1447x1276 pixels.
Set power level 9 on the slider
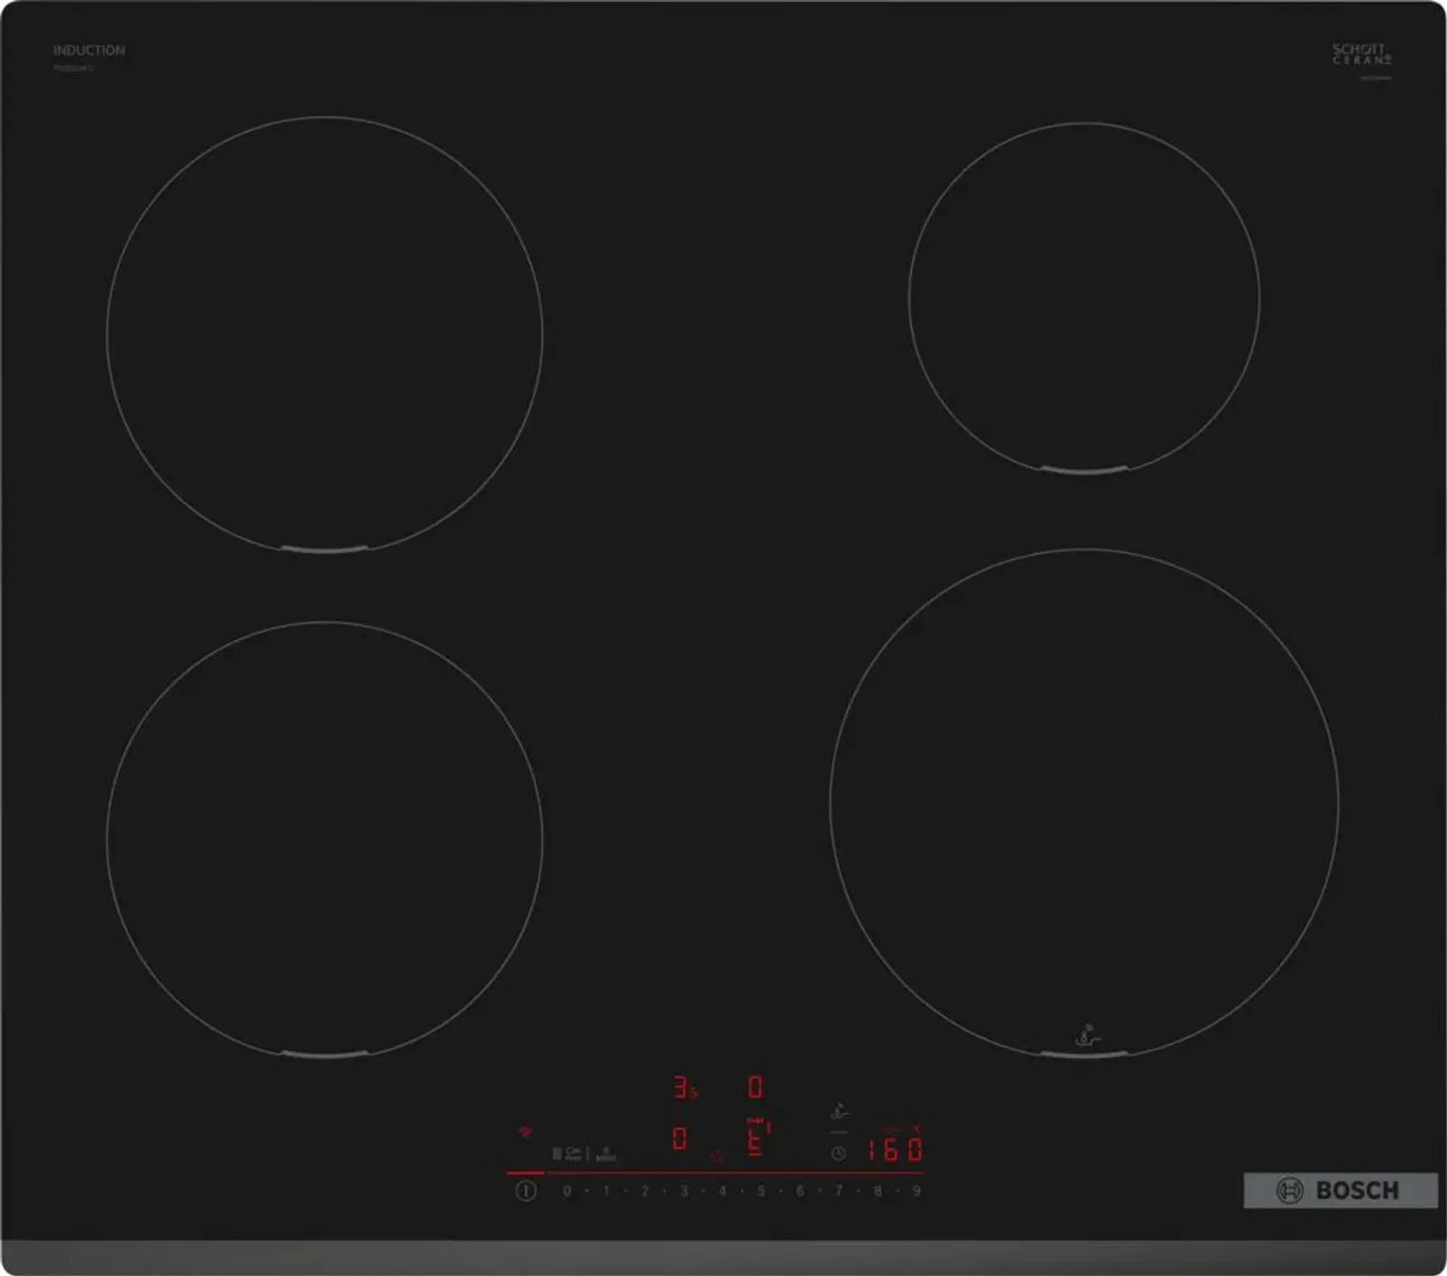pos(917,1191)
